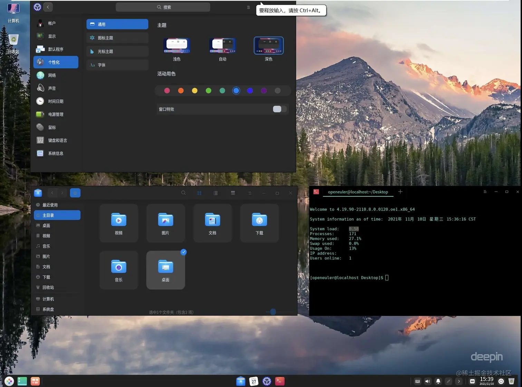Click the search field in Control Center
522x387 pixels.
163,7
